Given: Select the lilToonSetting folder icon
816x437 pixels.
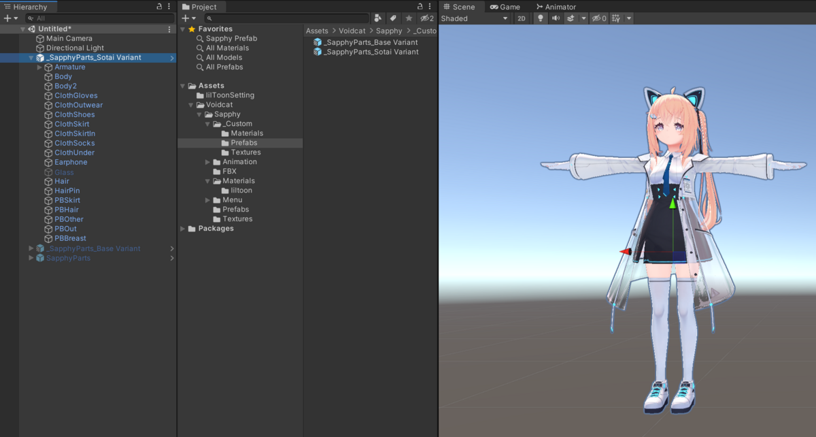Looking at the screenshot, I should click(200, 96).
